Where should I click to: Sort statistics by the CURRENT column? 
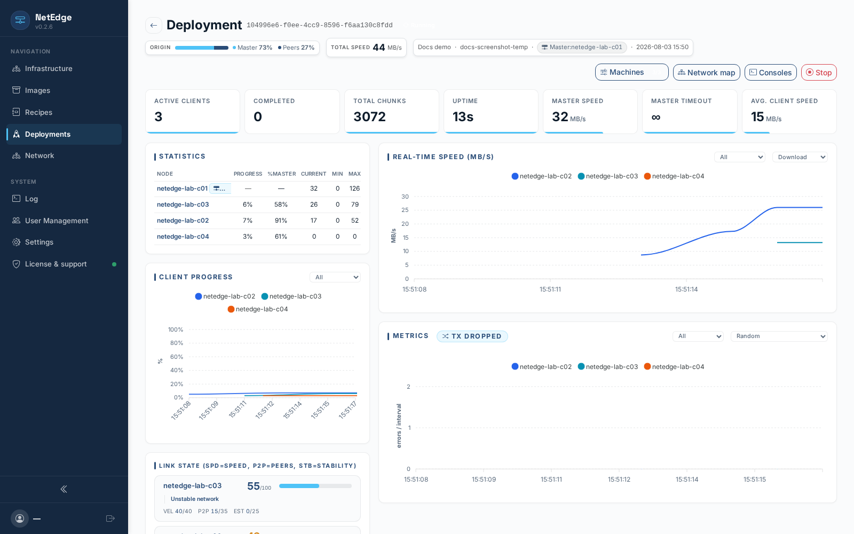click(x=313, y=174)
